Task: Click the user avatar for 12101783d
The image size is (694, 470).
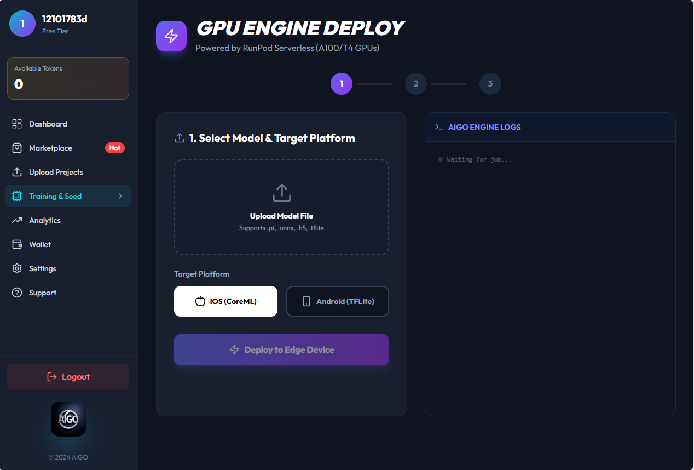Action: point(22,24)
